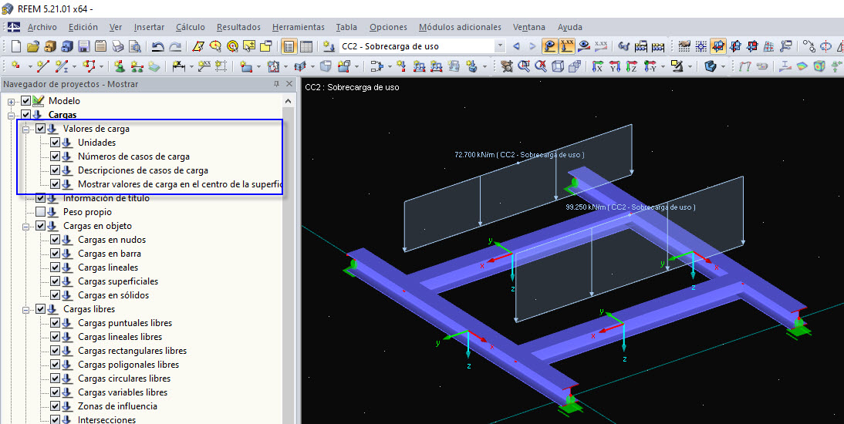The height and width of the screenshot is (424, 844).
Task: Toggle the project navigator panel icon
Action: tap(289, 46)
